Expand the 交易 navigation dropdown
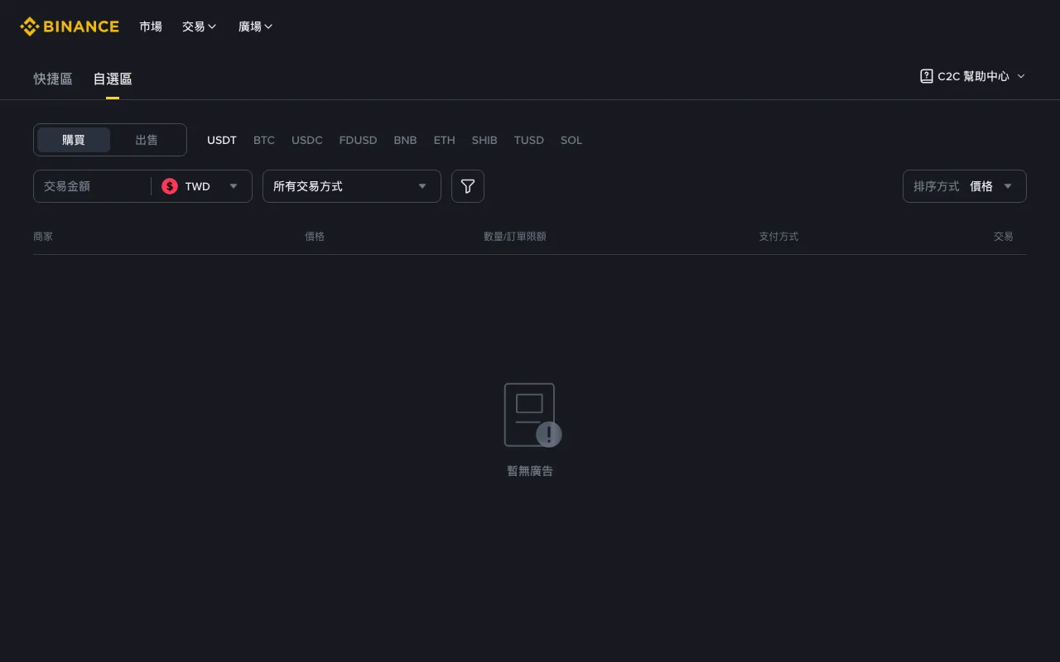The image size is (1060, 662). 200,26
